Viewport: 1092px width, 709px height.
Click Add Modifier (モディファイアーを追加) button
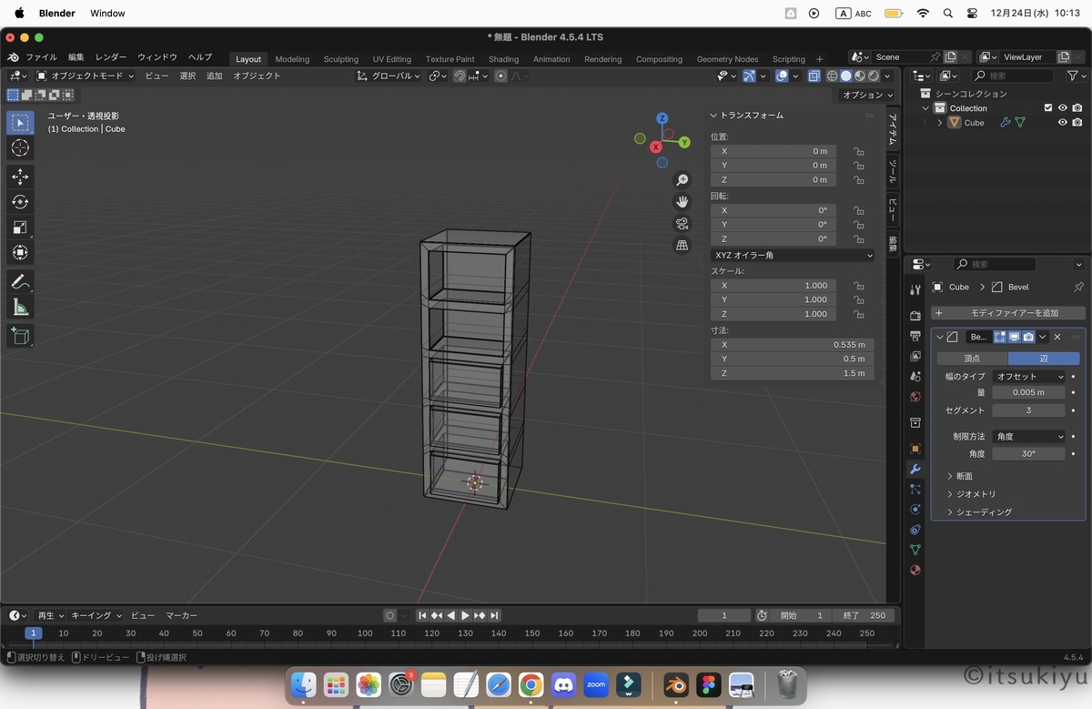(1008, 312)
